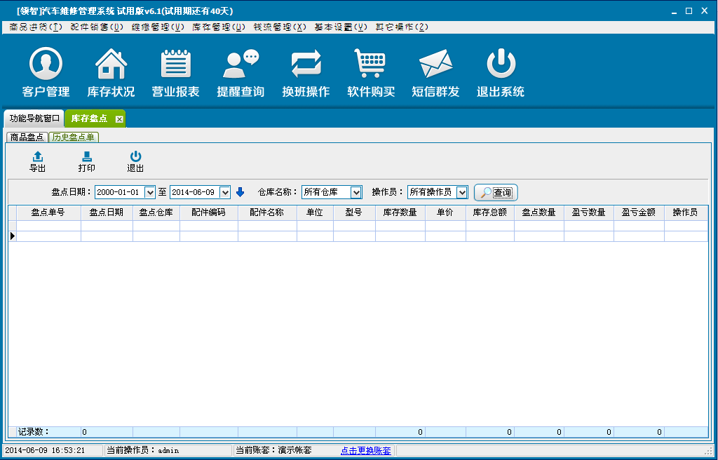Expand the end date 2014-06-09 dropdown
718x460 pixels.
point(224,192)
